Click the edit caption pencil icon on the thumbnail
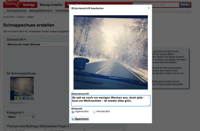Screen dimensions: 200x131 tap(27, 98)
